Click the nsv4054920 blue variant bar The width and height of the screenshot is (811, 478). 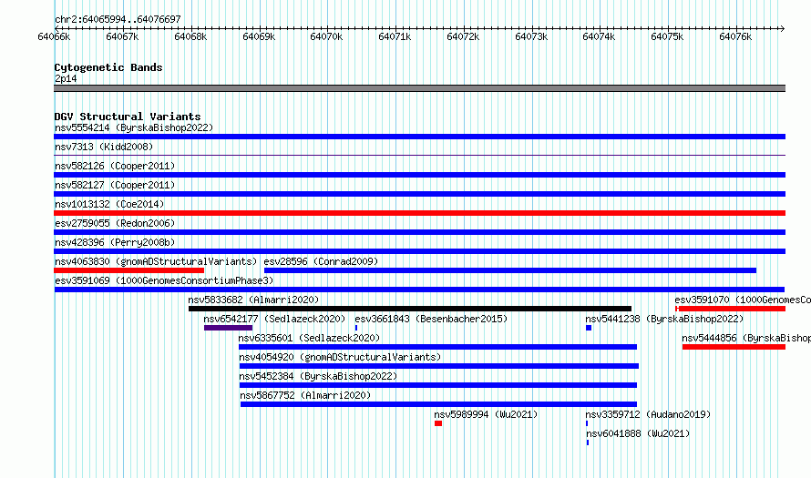coord(439,366)
